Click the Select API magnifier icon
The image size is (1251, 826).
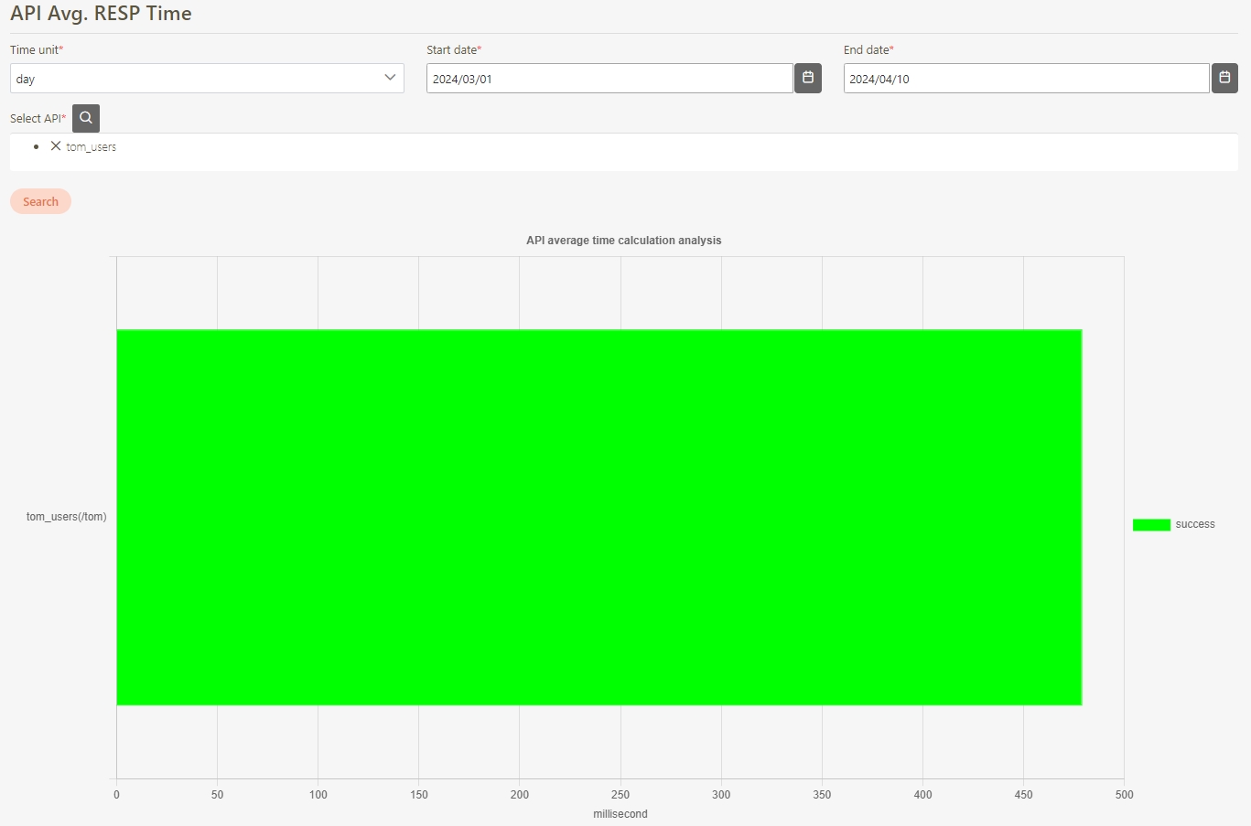86,118
